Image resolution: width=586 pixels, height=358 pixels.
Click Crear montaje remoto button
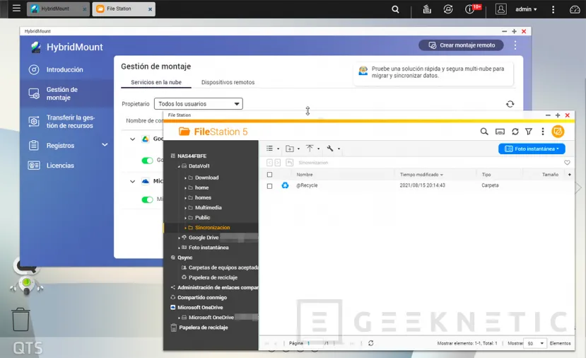tap(461, 45)
